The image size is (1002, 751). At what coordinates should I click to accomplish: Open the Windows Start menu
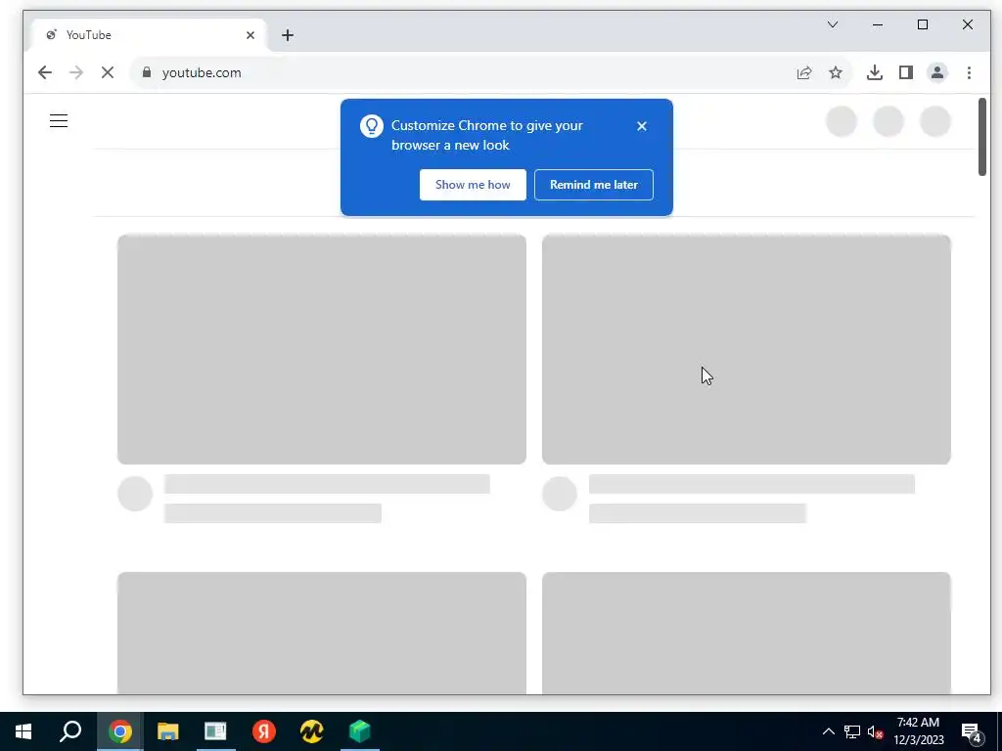(x=23, y=731)
